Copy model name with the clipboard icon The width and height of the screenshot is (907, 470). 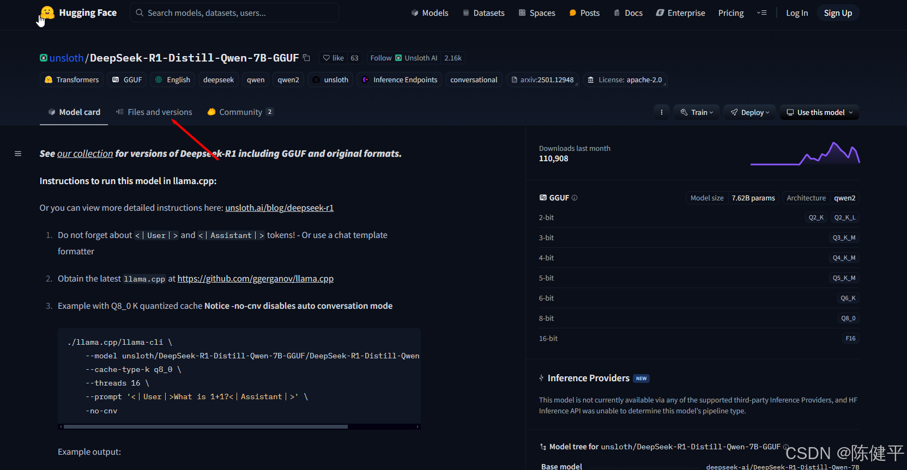306,58
